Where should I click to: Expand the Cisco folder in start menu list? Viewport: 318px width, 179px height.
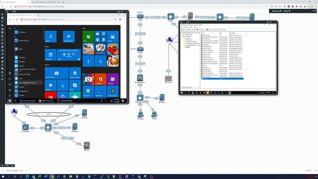pyautogui.click(x=28, y=79)
